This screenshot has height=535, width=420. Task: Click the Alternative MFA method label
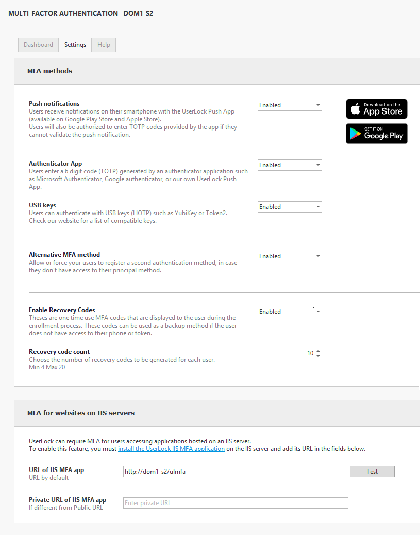click(x=64, y=254)
